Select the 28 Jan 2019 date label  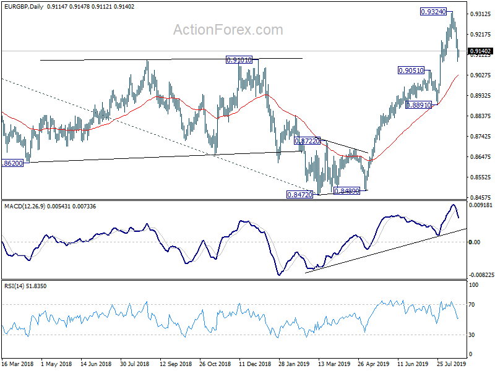[x=294, y=364]
